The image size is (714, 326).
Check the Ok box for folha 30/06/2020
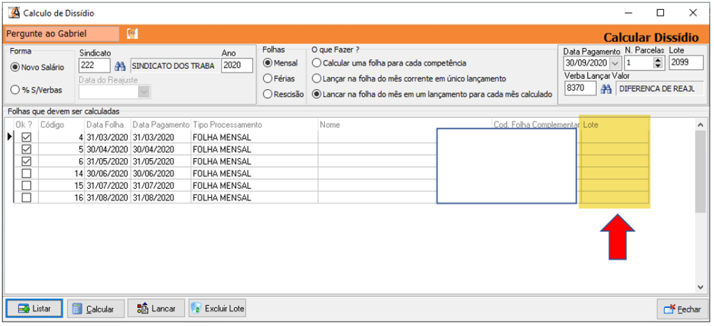tap(27, 173)
